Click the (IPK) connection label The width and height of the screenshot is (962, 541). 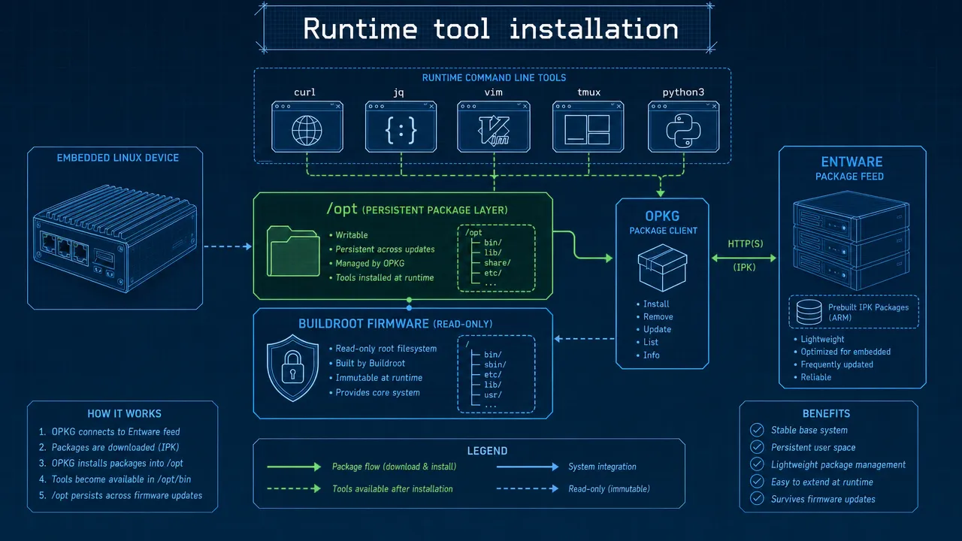(x=744, y=267)
